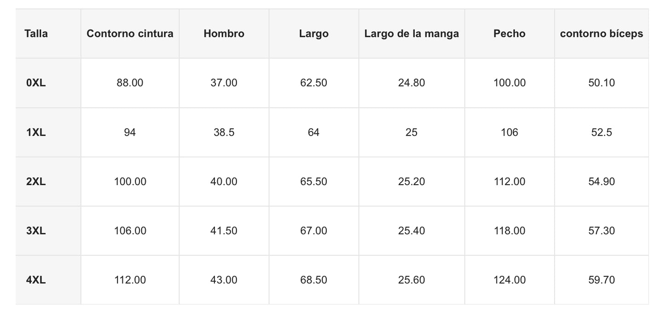Screen dimensions: 665x313
Task: Select the Hombro column header
Action: (224, 34)
